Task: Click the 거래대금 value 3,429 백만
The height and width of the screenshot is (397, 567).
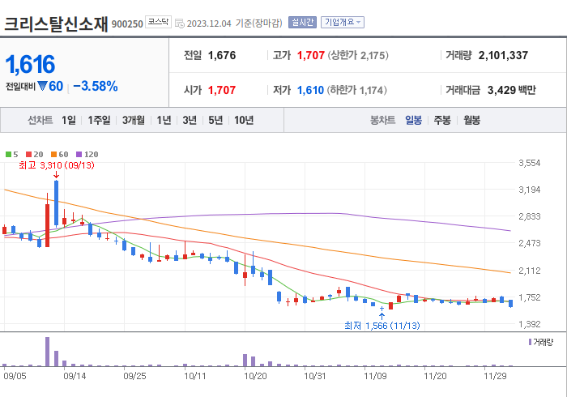Action: click(x=512, y=90)
